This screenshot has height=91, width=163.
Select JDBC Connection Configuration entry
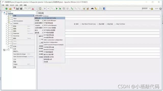54,40
